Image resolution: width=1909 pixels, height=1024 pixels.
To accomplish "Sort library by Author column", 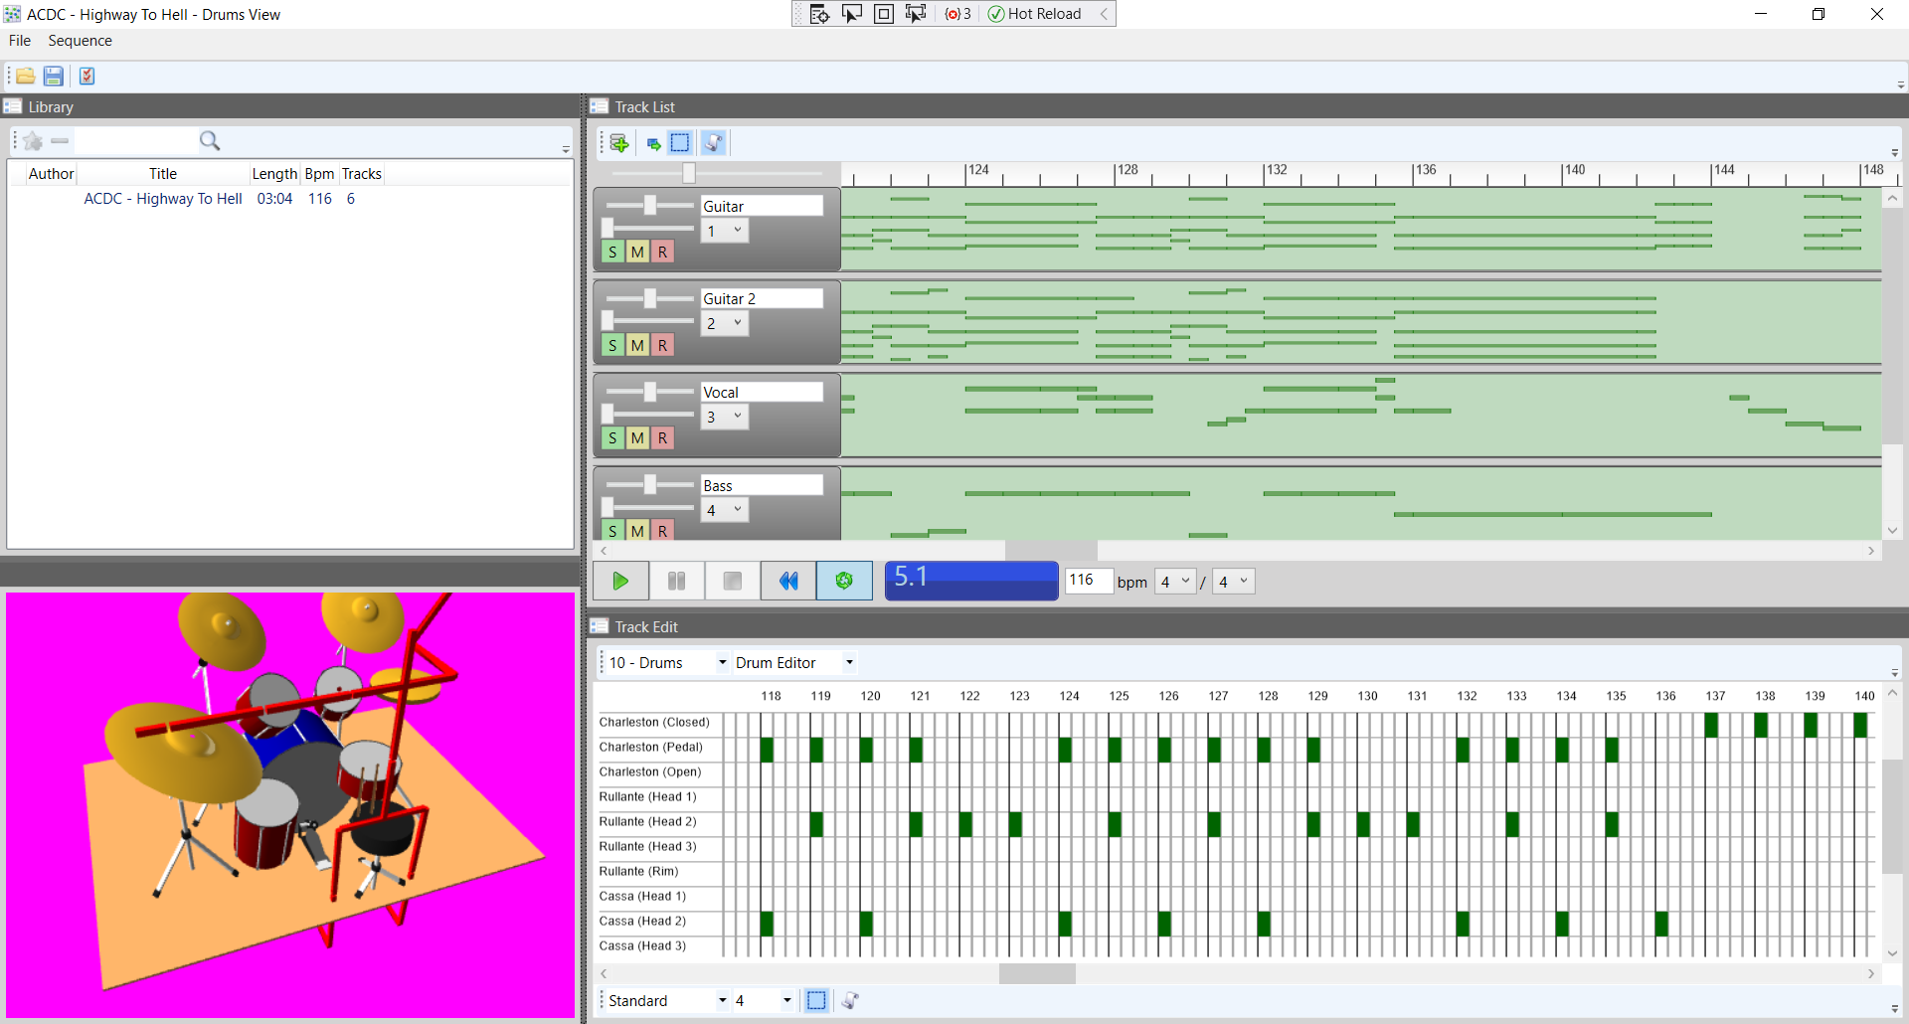I will click(51, 174).
